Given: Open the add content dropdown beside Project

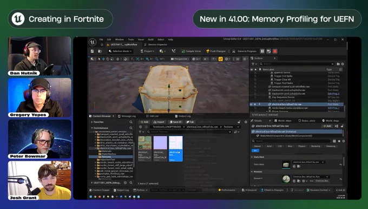Looking at the screenshot, I should click(162, 51).
